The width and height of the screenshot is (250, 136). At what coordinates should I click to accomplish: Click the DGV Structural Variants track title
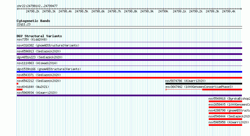click(39, 36)
